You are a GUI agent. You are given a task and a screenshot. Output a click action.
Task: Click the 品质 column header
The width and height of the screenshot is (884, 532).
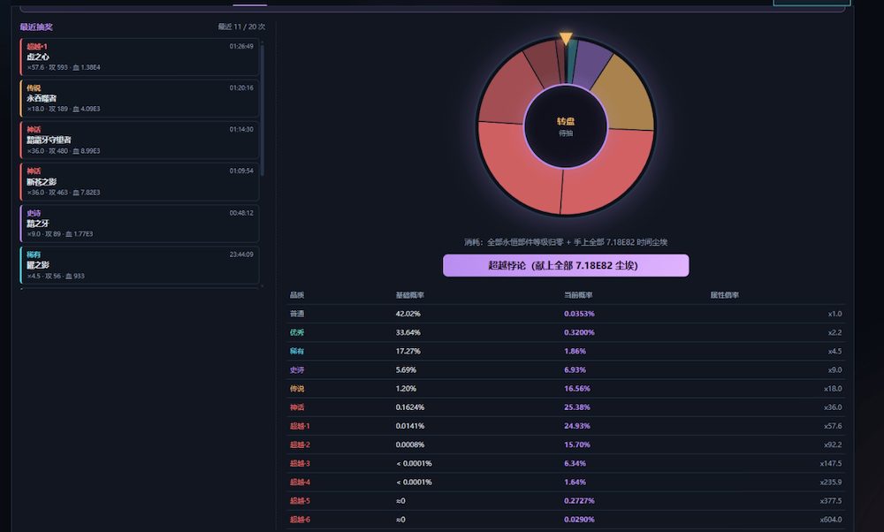click(x=297, y=295)
